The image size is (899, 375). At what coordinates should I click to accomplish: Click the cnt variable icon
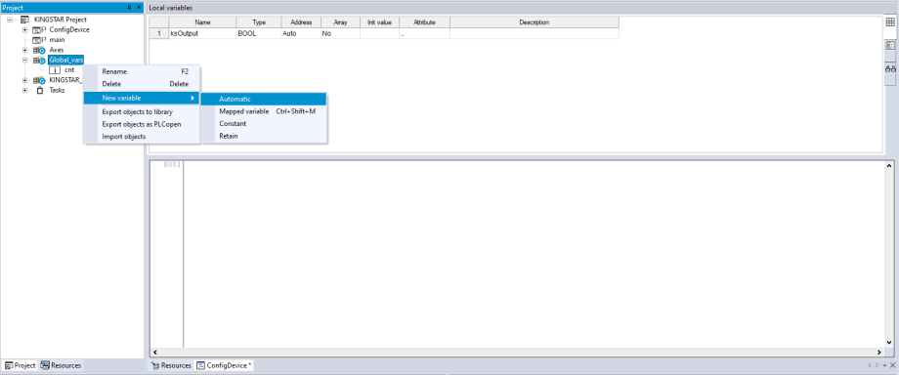pyautogui.click(x=55, y=70)
